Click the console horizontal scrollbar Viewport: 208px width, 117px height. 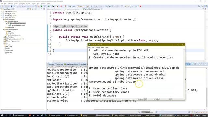coord(122,110)
